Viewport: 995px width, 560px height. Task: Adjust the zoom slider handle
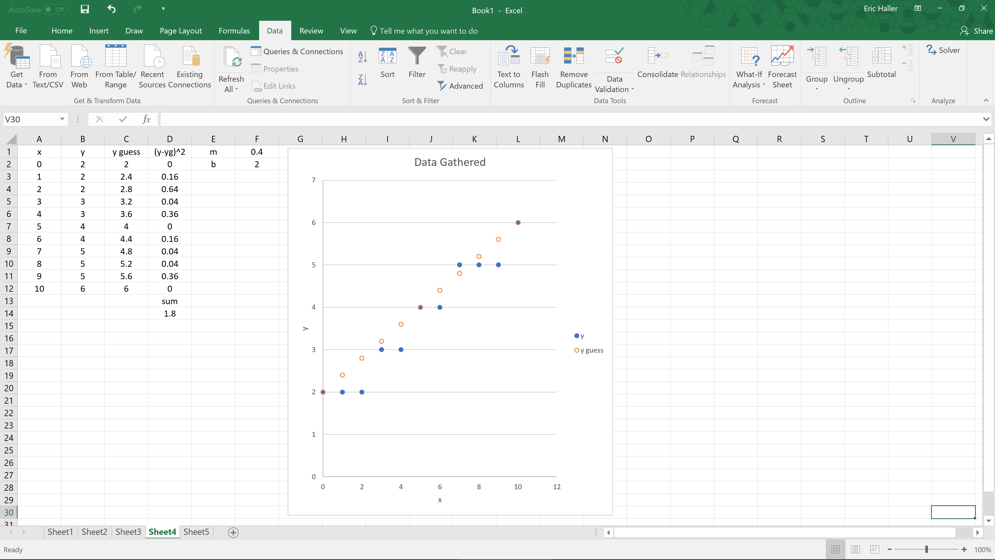tap(926, 549)
